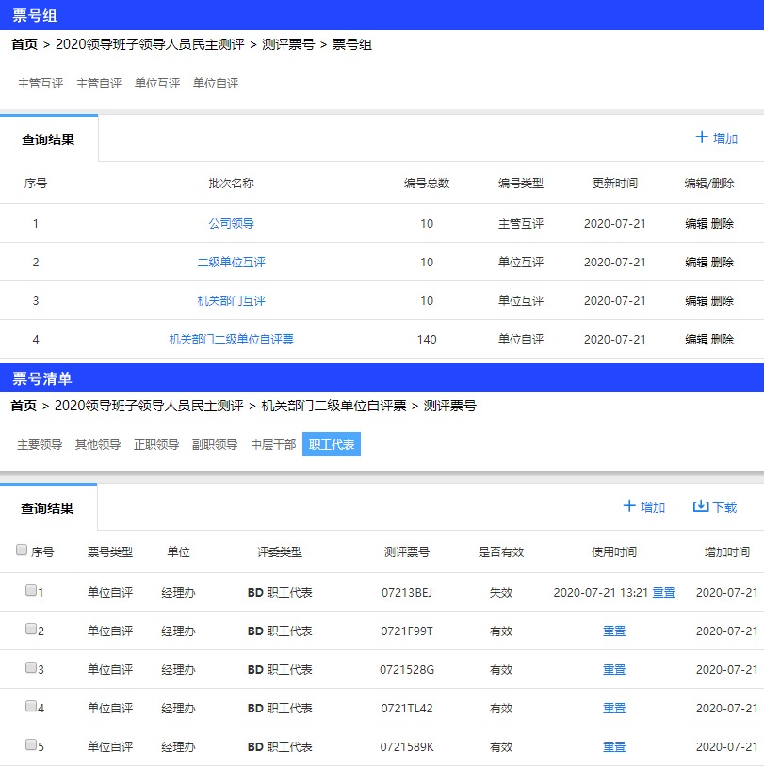This screenshot has width=764, height=767.
Task: Select the 副职领导 tab
Action: pyautogui.click(x=215, y=444)
